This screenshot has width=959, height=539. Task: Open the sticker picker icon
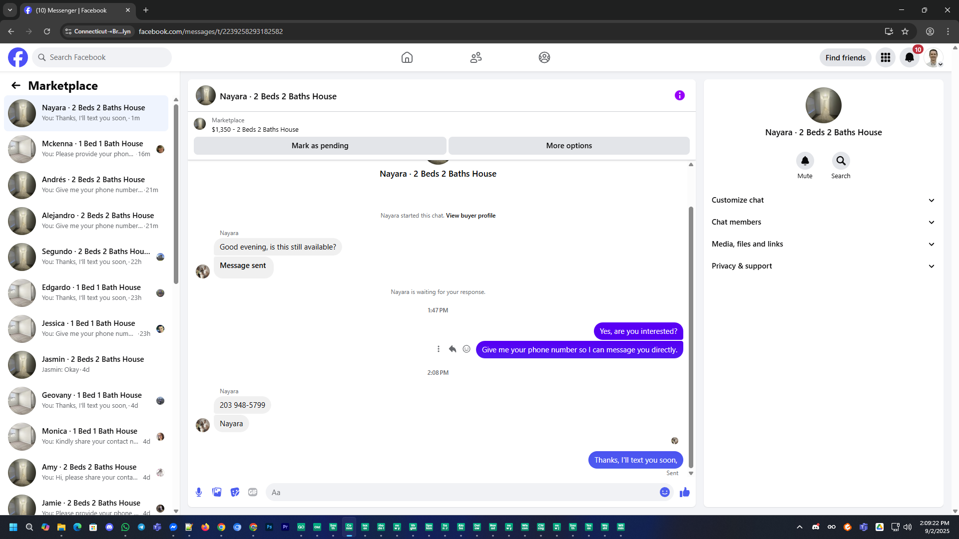(x=235, y=492)
